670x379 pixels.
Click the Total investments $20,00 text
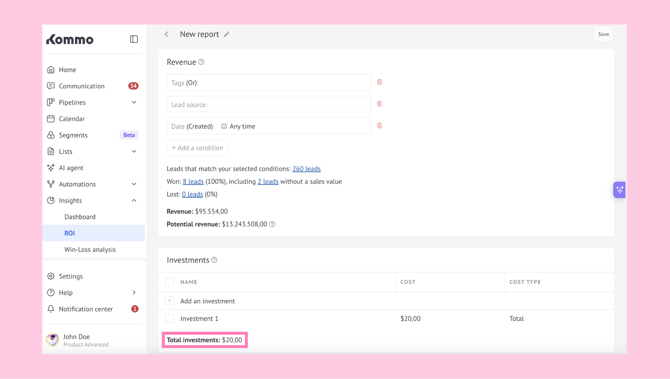point(204,340)
